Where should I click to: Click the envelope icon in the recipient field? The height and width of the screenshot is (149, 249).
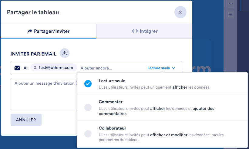(x=17, y=68)
